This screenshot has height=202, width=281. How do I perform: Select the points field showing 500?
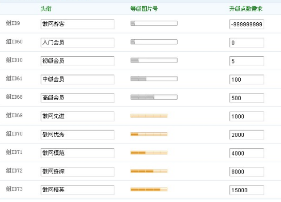(246, 98)
